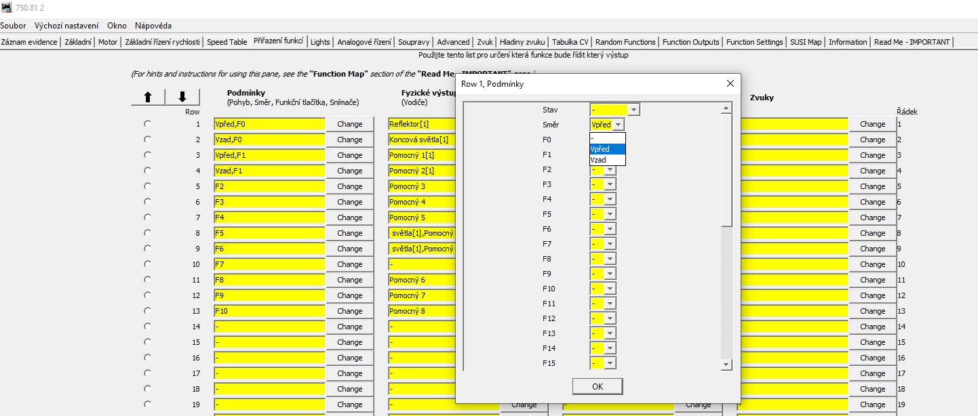Open the F7 dropdown in the dialog
The width and height of the screenshot is (978, 416).
610,244
